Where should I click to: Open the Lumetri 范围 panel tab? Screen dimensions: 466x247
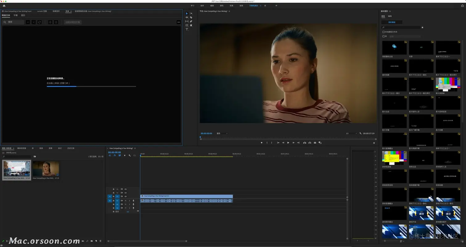pos(42,11)
